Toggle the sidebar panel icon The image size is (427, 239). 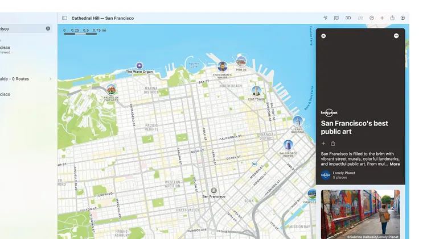tap(64, 18)
